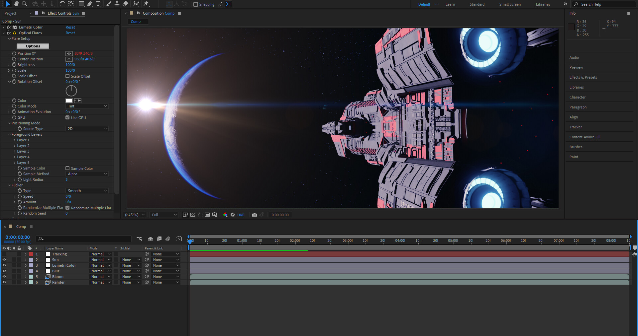638x336 pixels.
Task: Switch to the Learn workspace
Action: pyautogui.click(x=450, y=4)
